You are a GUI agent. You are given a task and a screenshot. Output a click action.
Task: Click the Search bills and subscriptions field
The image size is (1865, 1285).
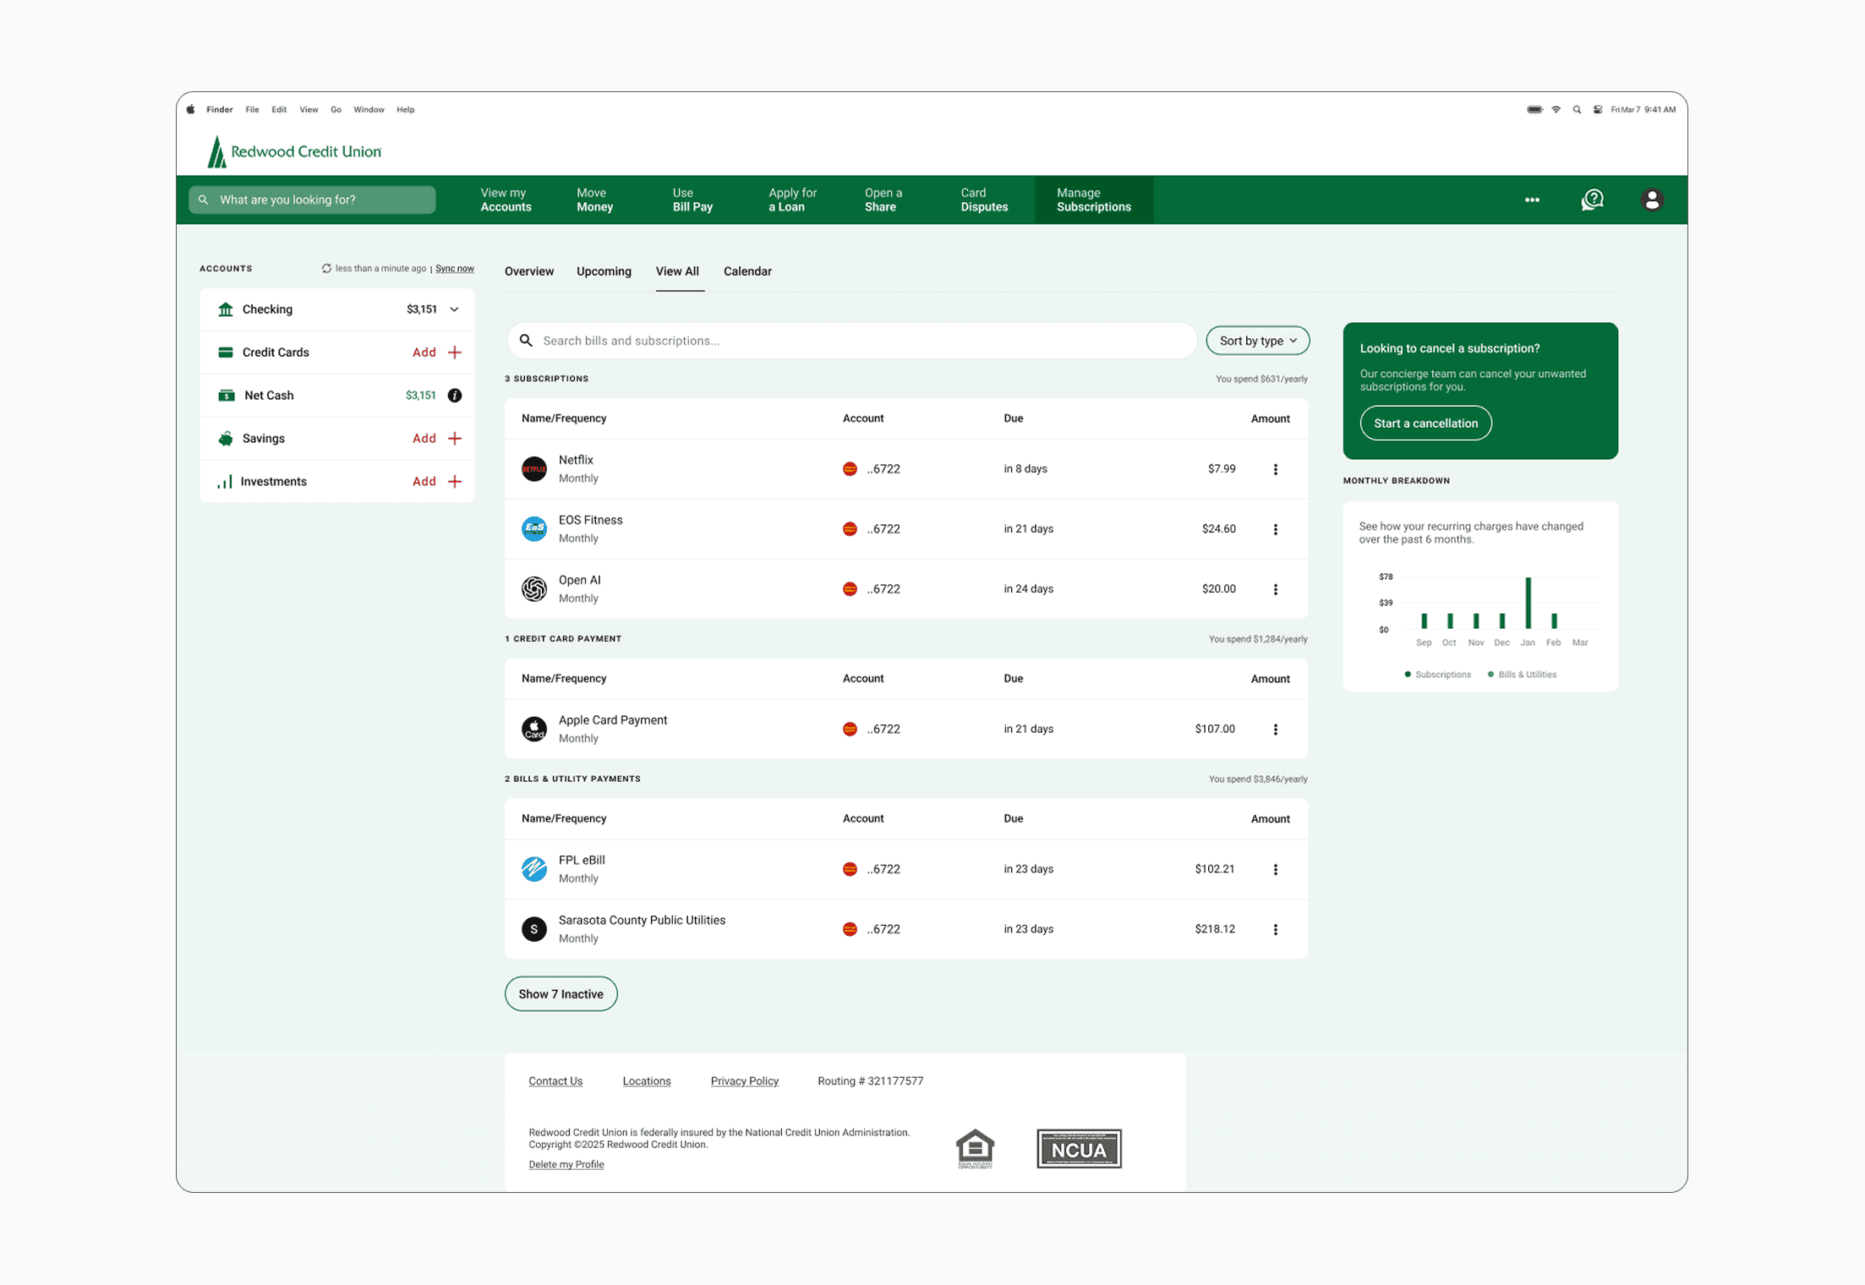point(852,341)
